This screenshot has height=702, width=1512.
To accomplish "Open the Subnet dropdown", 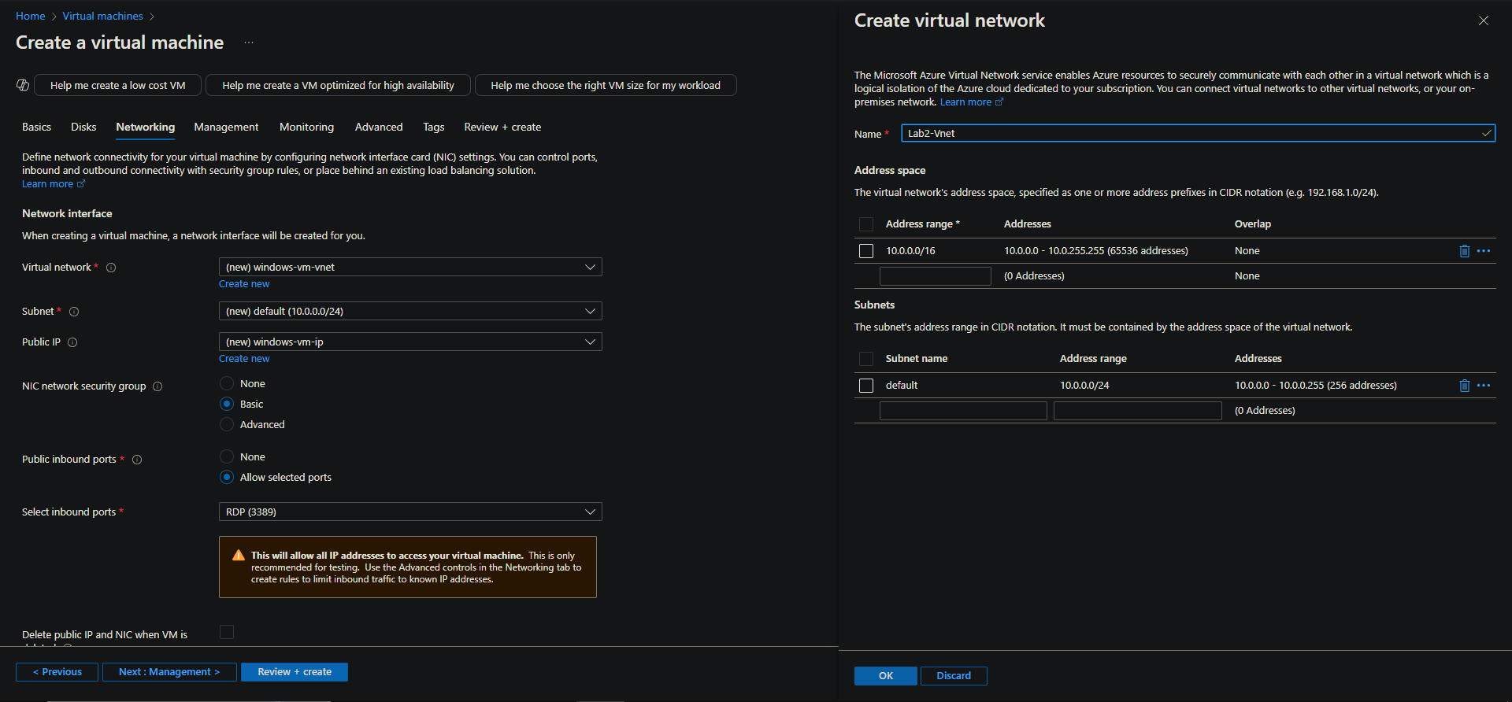I will click(x=410, y=311).
